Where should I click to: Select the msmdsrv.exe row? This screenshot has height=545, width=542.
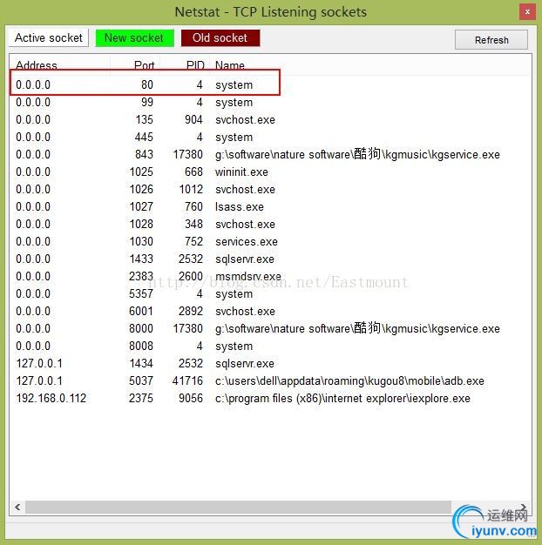point(270,276)
